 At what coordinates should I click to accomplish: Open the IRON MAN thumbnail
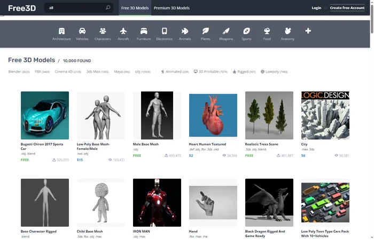tap(157, 203)
